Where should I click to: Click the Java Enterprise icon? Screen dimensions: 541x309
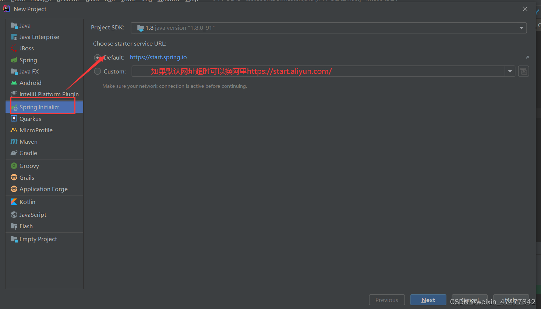(x=14, y=37)
